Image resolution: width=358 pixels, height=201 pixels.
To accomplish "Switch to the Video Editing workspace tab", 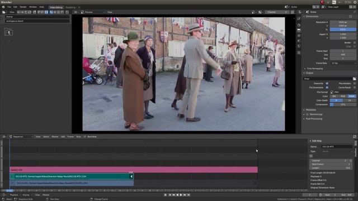I will coord(56,7).
